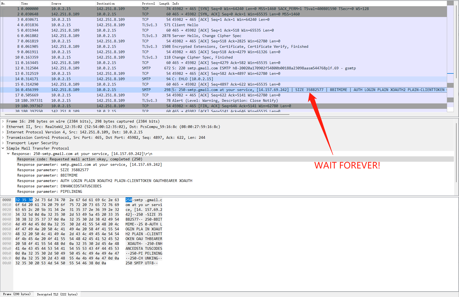Select packet 18 TLS Alert Close Notify row
Screen dimensions: 459x297
(224, 101)
